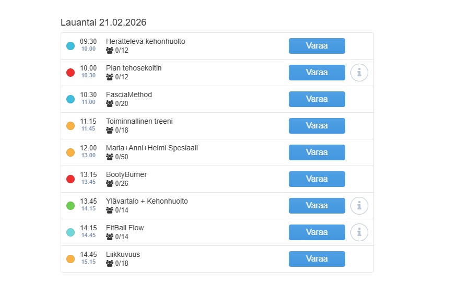Screen dimensions: 459x283
Task: Click participants icon under FasciaMethod
Action: (x=110, y=104)
